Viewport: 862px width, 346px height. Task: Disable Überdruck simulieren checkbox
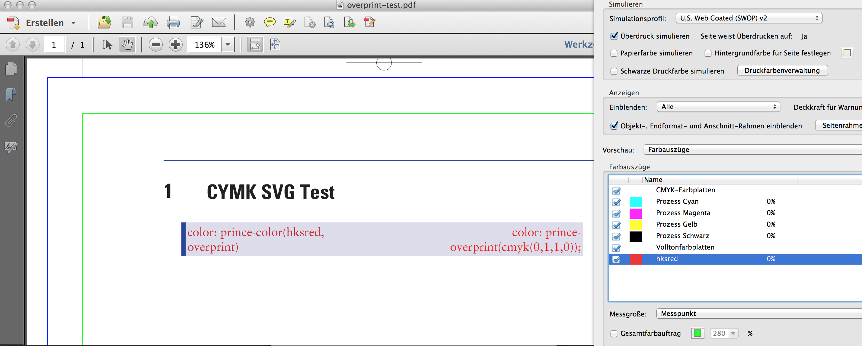(614, 36)
